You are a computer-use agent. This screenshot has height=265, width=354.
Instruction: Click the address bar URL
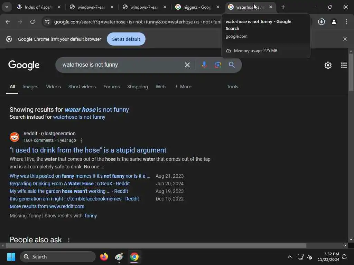tap(138, 22)
